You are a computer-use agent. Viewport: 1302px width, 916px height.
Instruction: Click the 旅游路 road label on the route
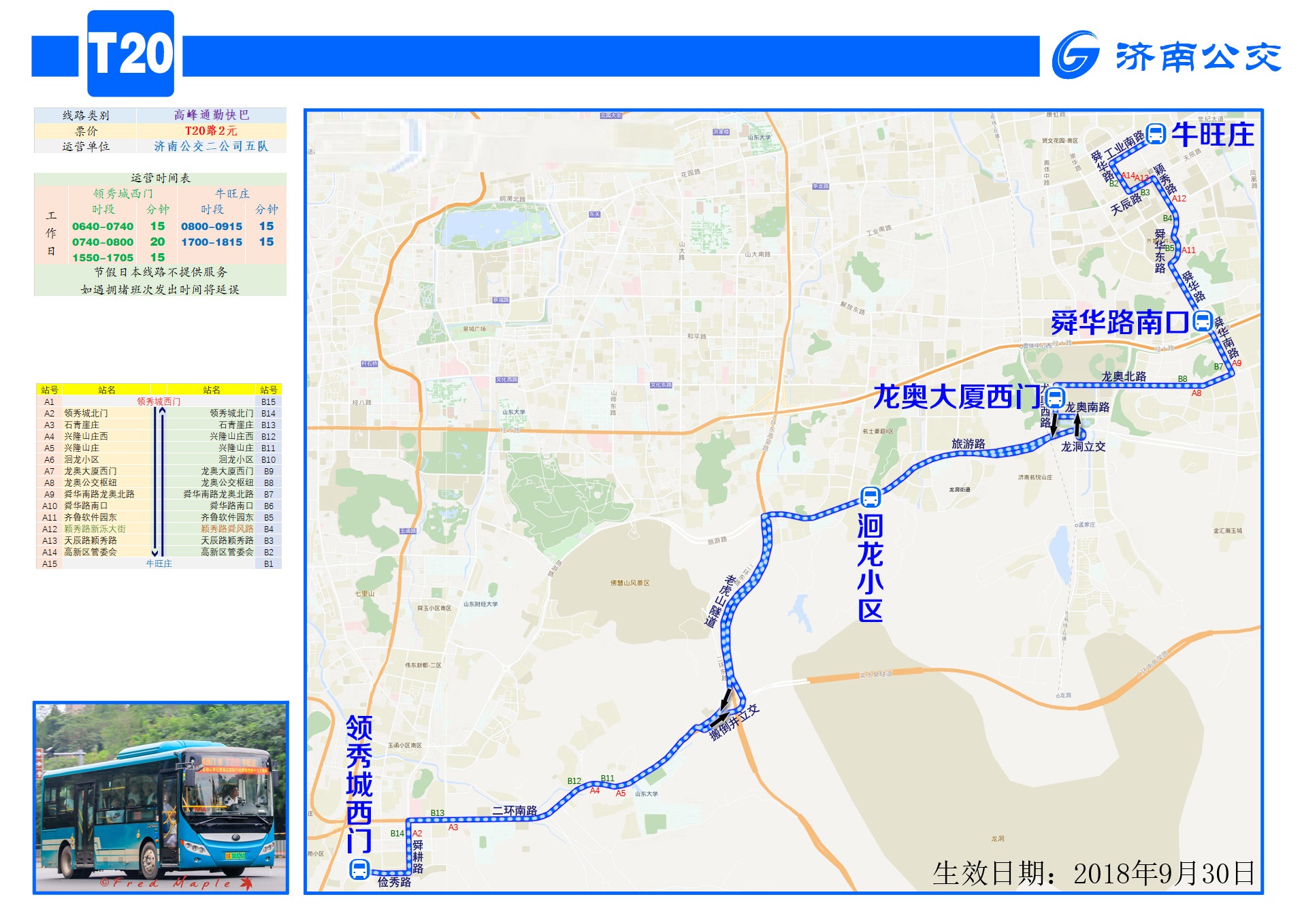tap(968, 444)
